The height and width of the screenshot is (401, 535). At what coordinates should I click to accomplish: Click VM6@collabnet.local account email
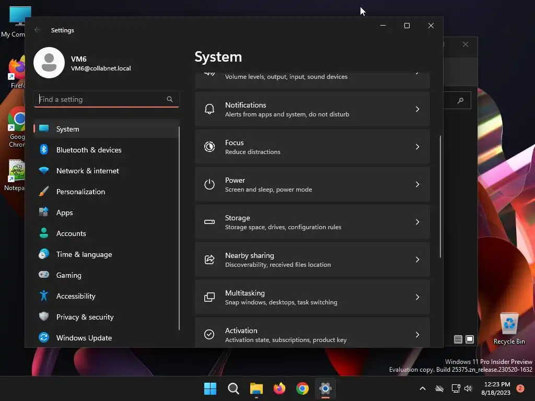(x=101, y=68)
